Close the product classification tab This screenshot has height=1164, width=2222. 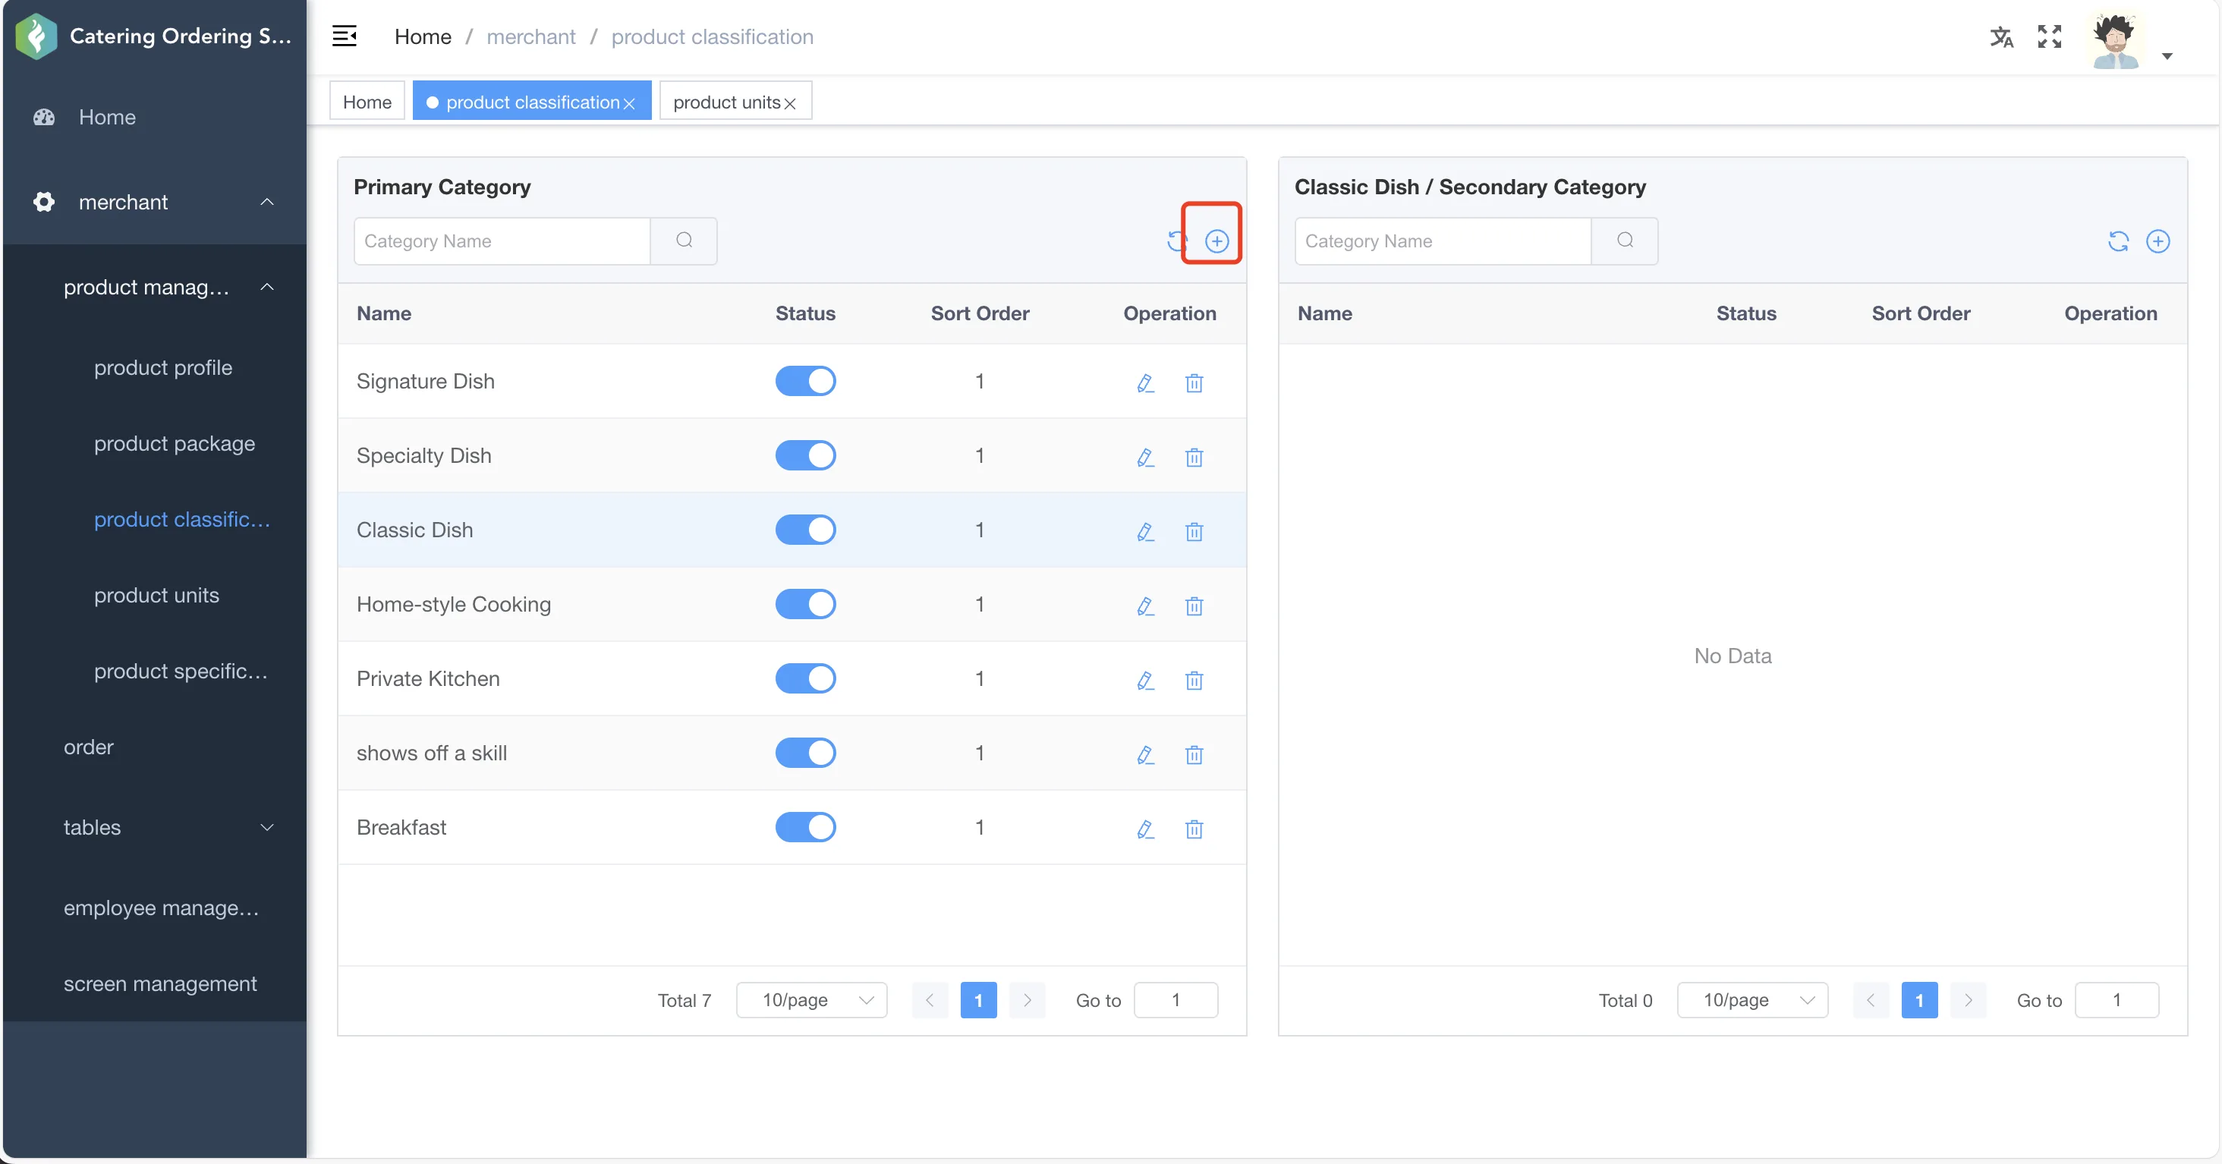[629, 103]
